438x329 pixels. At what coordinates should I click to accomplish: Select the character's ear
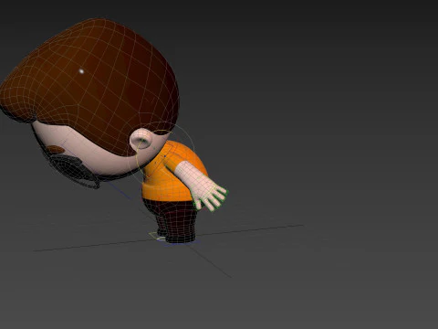[141, 139]
